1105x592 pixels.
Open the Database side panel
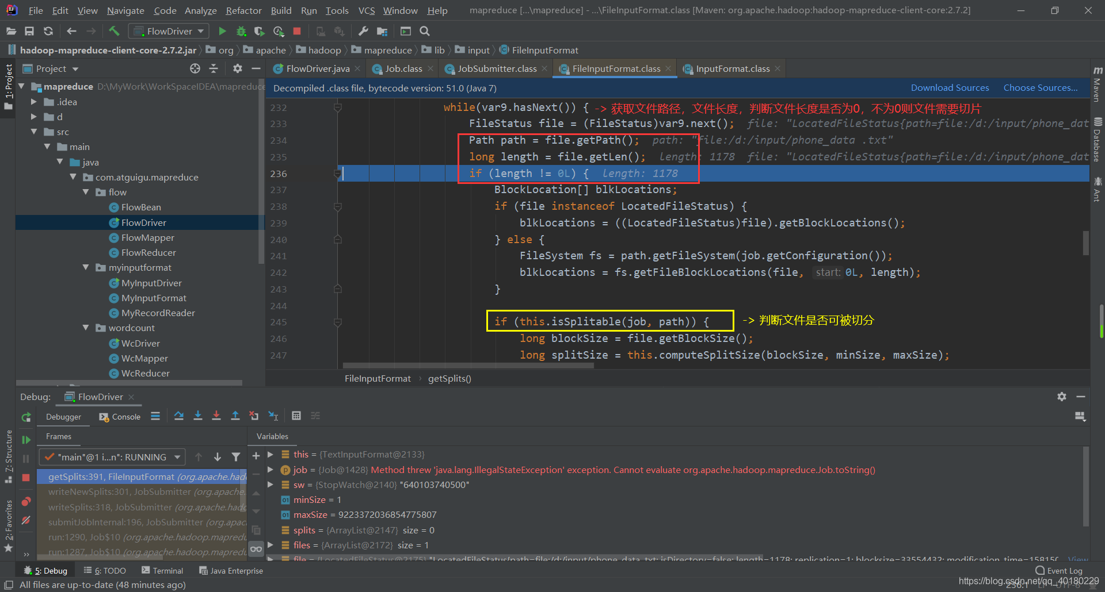pos(1098,139)
